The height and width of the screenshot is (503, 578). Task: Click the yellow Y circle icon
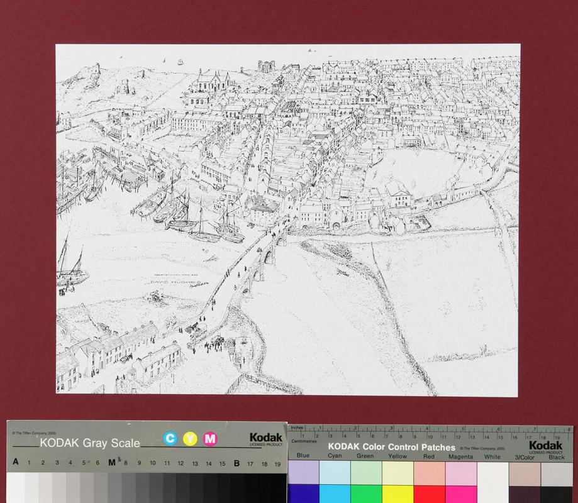[190, 438]
